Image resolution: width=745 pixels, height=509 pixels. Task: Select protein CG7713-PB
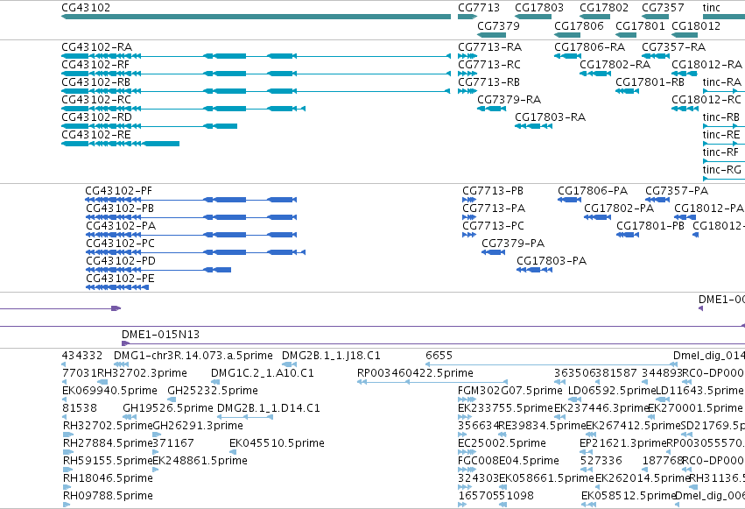(469, 200)
